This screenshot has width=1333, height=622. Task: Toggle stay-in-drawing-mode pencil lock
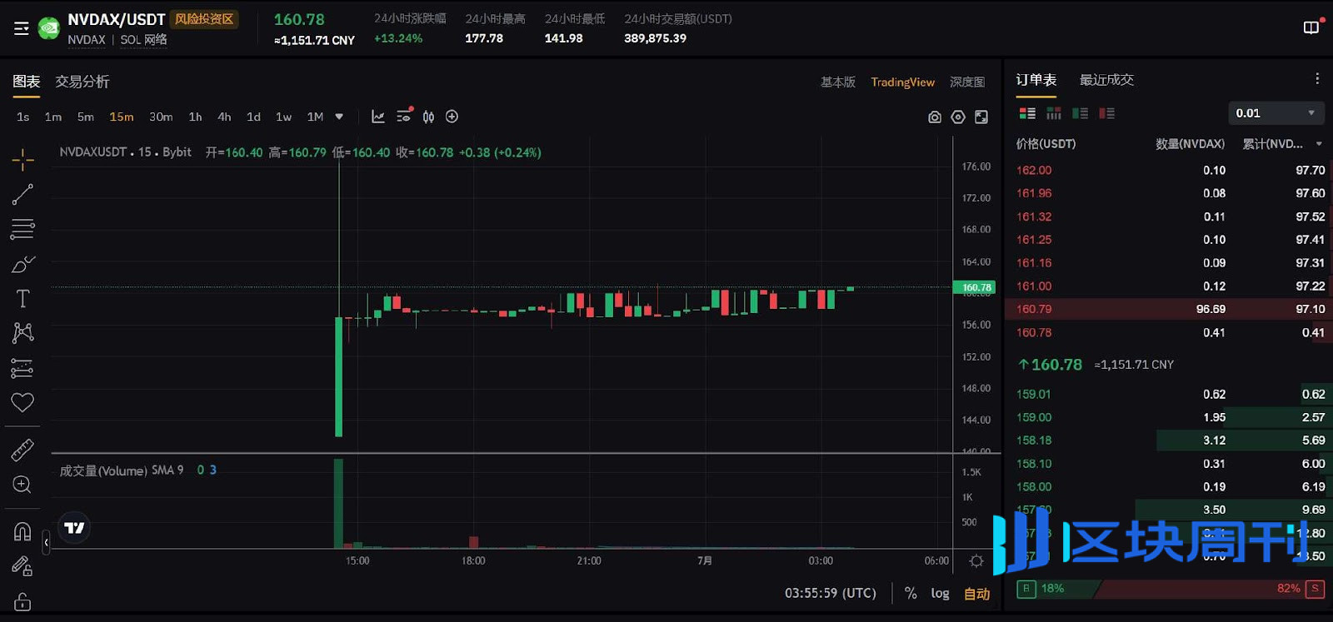pyautogui.click(x=22, y=566)
